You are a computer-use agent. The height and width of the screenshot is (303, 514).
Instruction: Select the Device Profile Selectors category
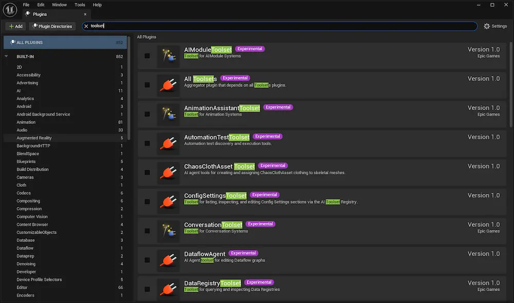pyautogui.click(x=65, y=279)
